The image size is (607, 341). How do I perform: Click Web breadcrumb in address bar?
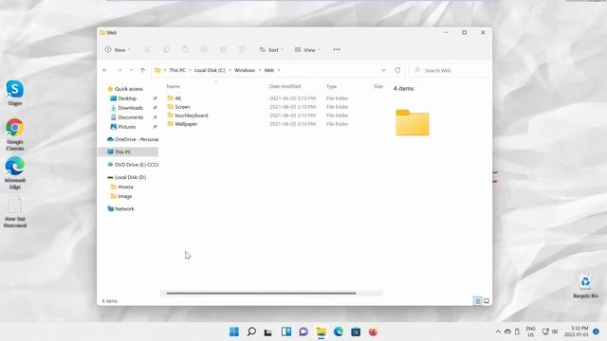coord(269,70)
